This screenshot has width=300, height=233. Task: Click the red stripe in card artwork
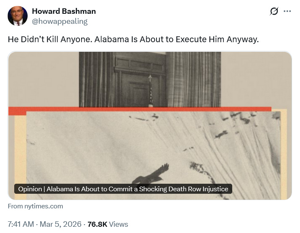pyautogui.click(x=140, y=109)
